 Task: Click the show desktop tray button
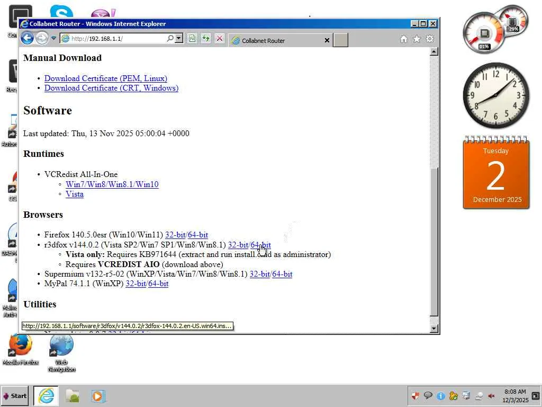[536, 395]
